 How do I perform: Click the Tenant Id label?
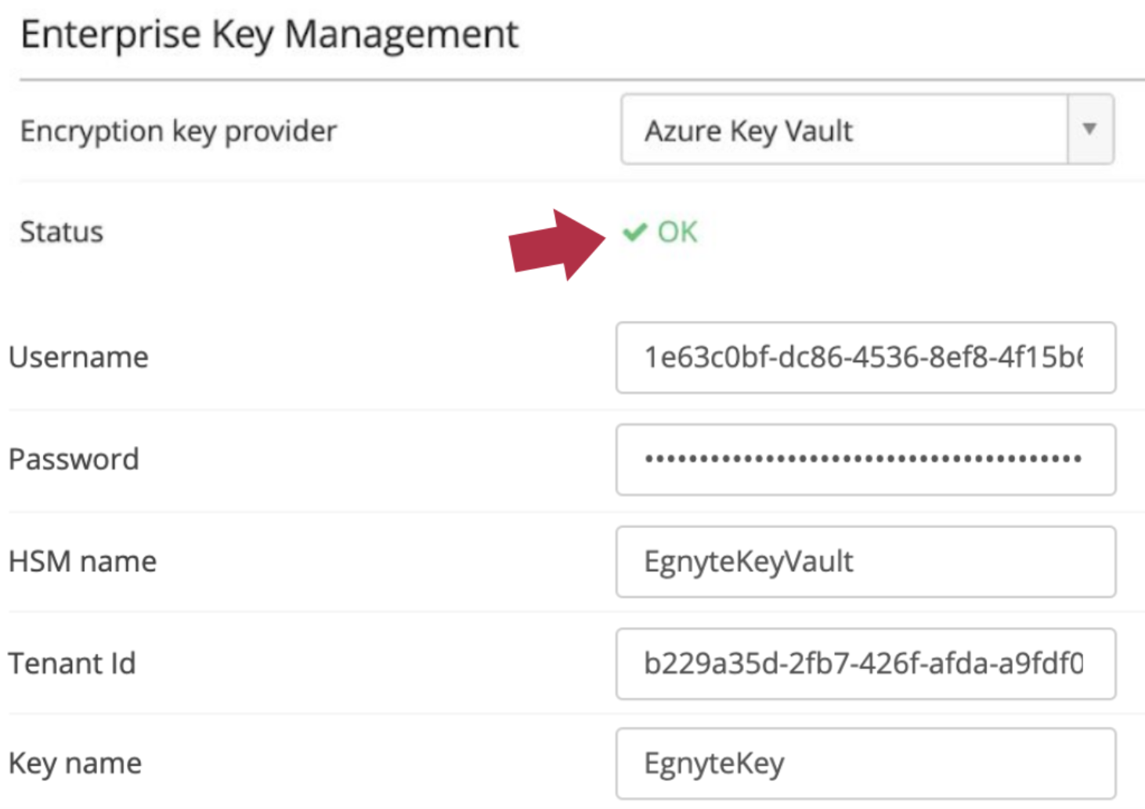[72, 663]
